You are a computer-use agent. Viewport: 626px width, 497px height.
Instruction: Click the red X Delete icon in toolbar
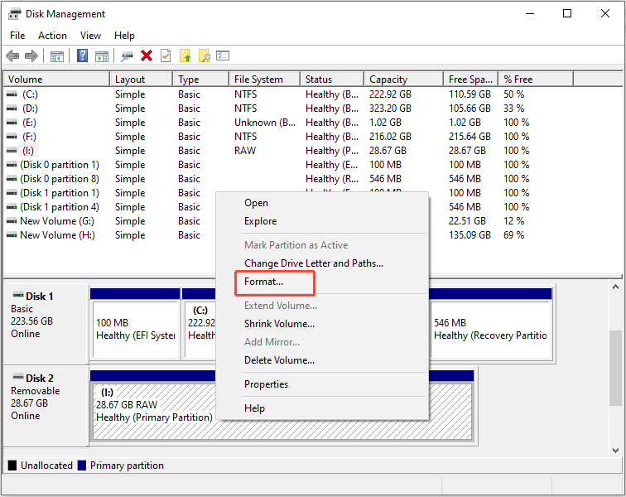pos(147,55)
